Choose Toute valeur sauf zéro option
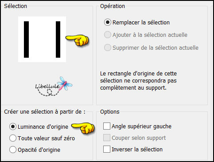214x162 pixels. click(x=13, y=138)
